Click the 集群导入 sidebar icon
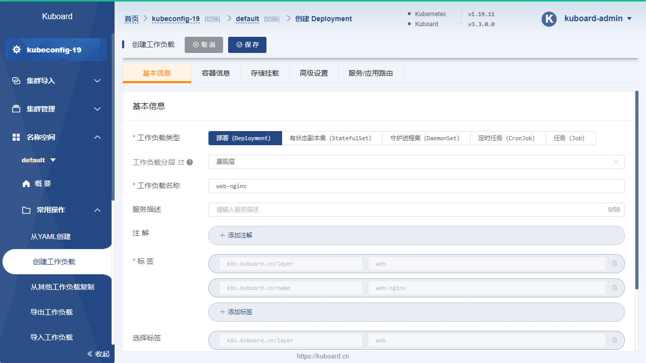646x363 pixels. pyautogui.click(x=16, y=81)
